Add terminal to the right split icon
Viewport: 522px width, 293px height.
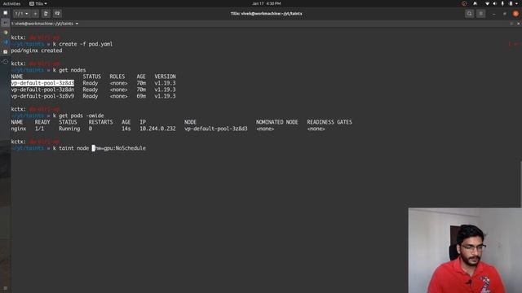[46, 14]
